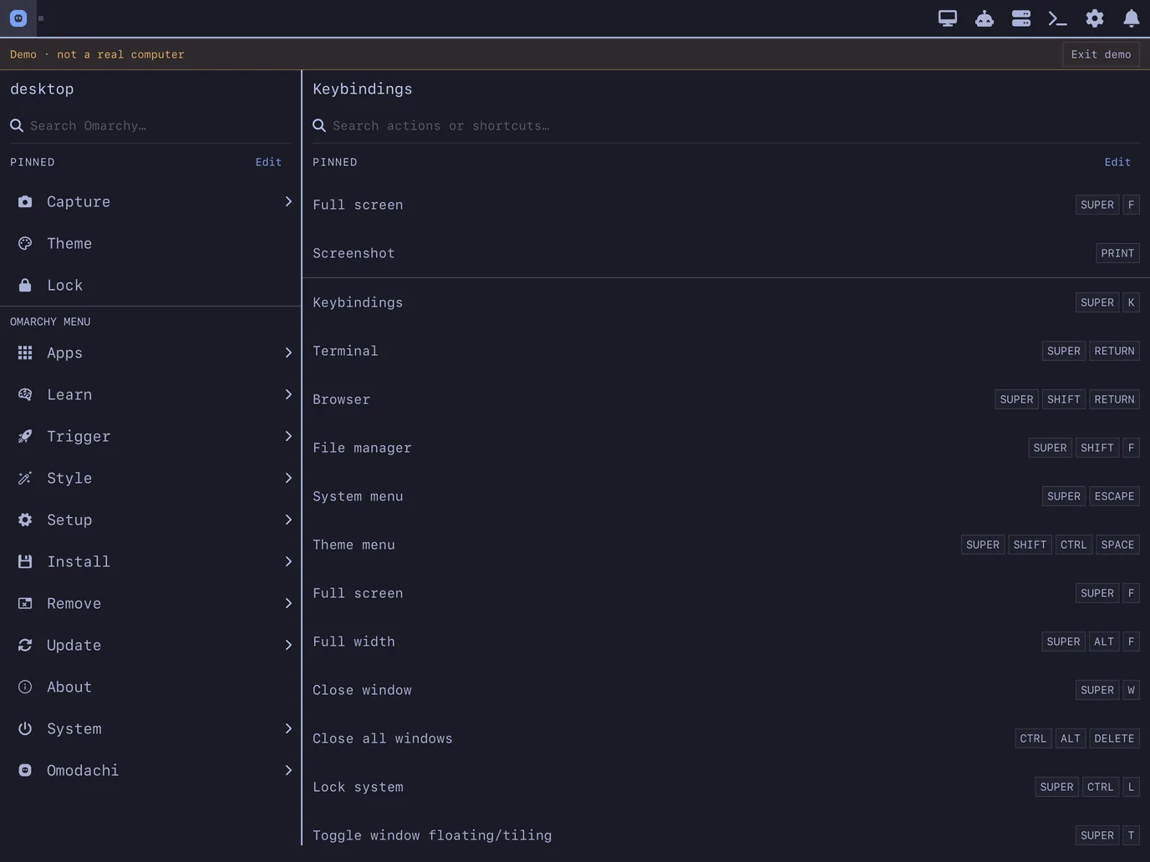Click the Exit demo button
This screenshot has height=862, width=1150.
[x=1101, y=54]
